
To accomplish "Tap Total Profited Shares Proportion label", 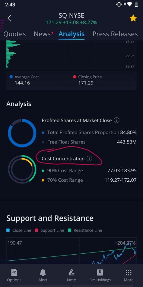I will click(x=83, y=132).
